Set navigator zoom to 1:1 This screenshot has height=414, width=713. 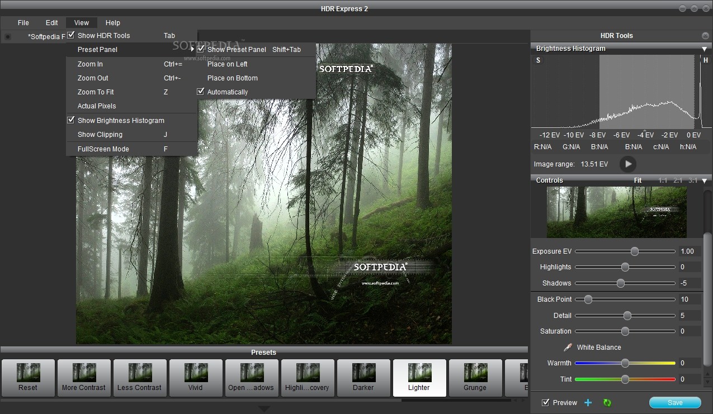click(x=663, y=180)
